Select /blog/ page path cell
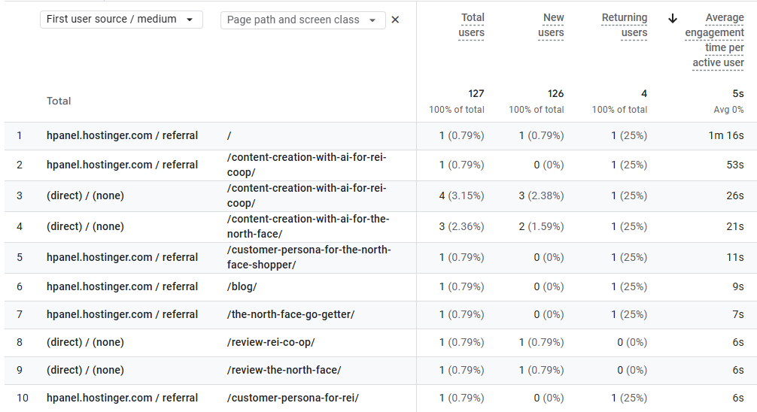This screenshot has width=757, height=412. click(242, 286)
